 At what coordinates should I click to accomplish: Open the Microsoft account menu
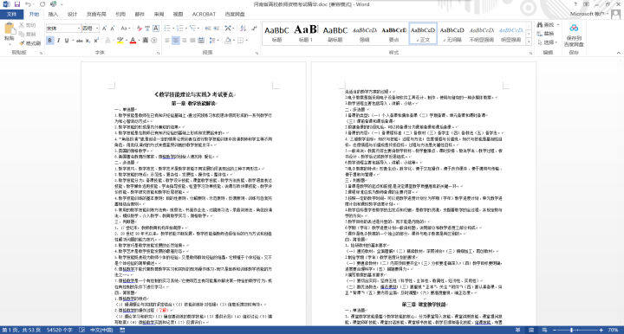click(x=588, y=14)
